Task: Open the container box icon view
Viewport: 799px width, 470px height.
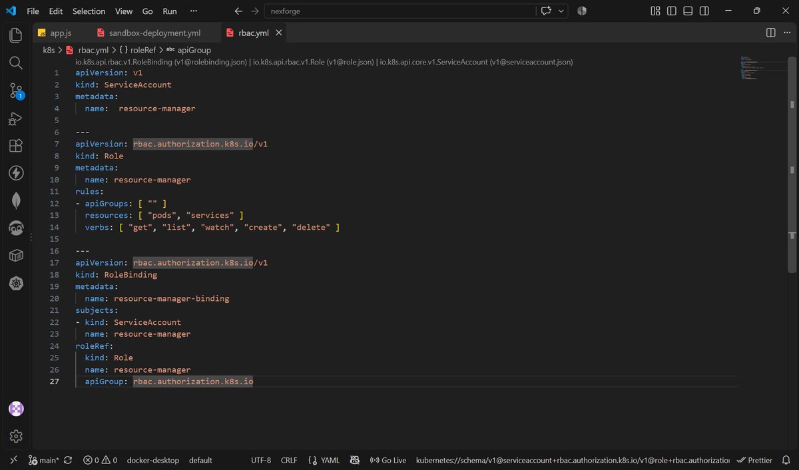Action: click(x=16, y=256)
